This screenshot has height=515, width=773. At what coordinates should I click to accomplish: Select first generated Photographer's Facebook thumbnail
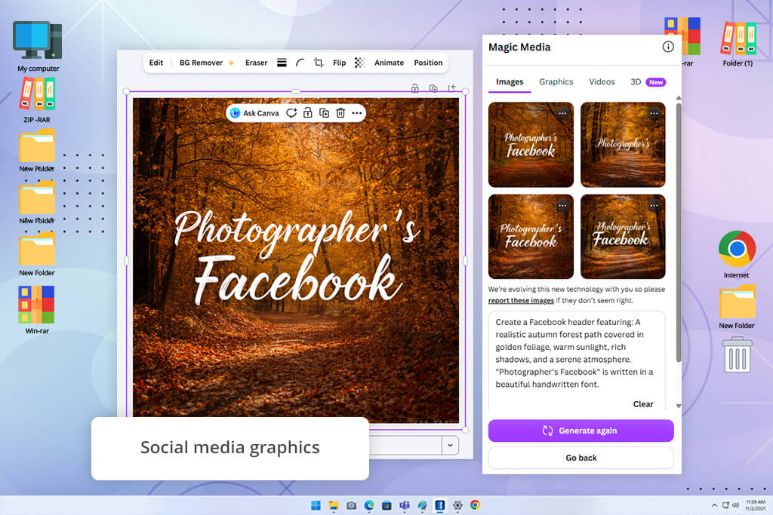click(531, 145)
